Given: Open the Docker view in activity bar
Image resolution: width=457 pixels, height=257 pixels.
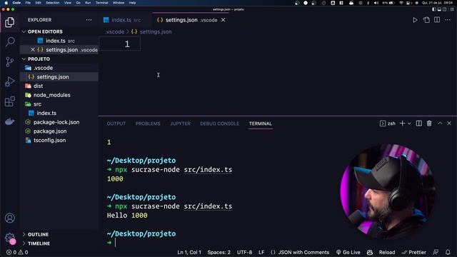Looking at the screenshot, I should [9, 121].
